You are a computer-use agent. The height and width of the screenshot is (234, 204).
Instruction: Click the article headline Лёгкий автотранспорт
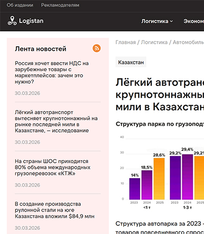(160, 95)
